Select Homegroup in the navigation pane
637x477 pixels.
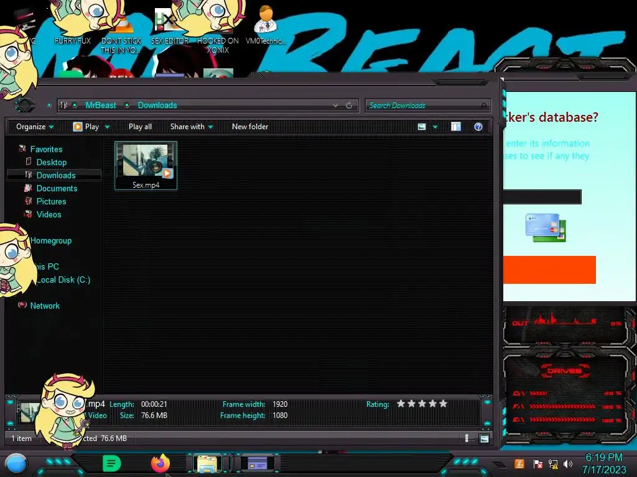coord(51,240)
